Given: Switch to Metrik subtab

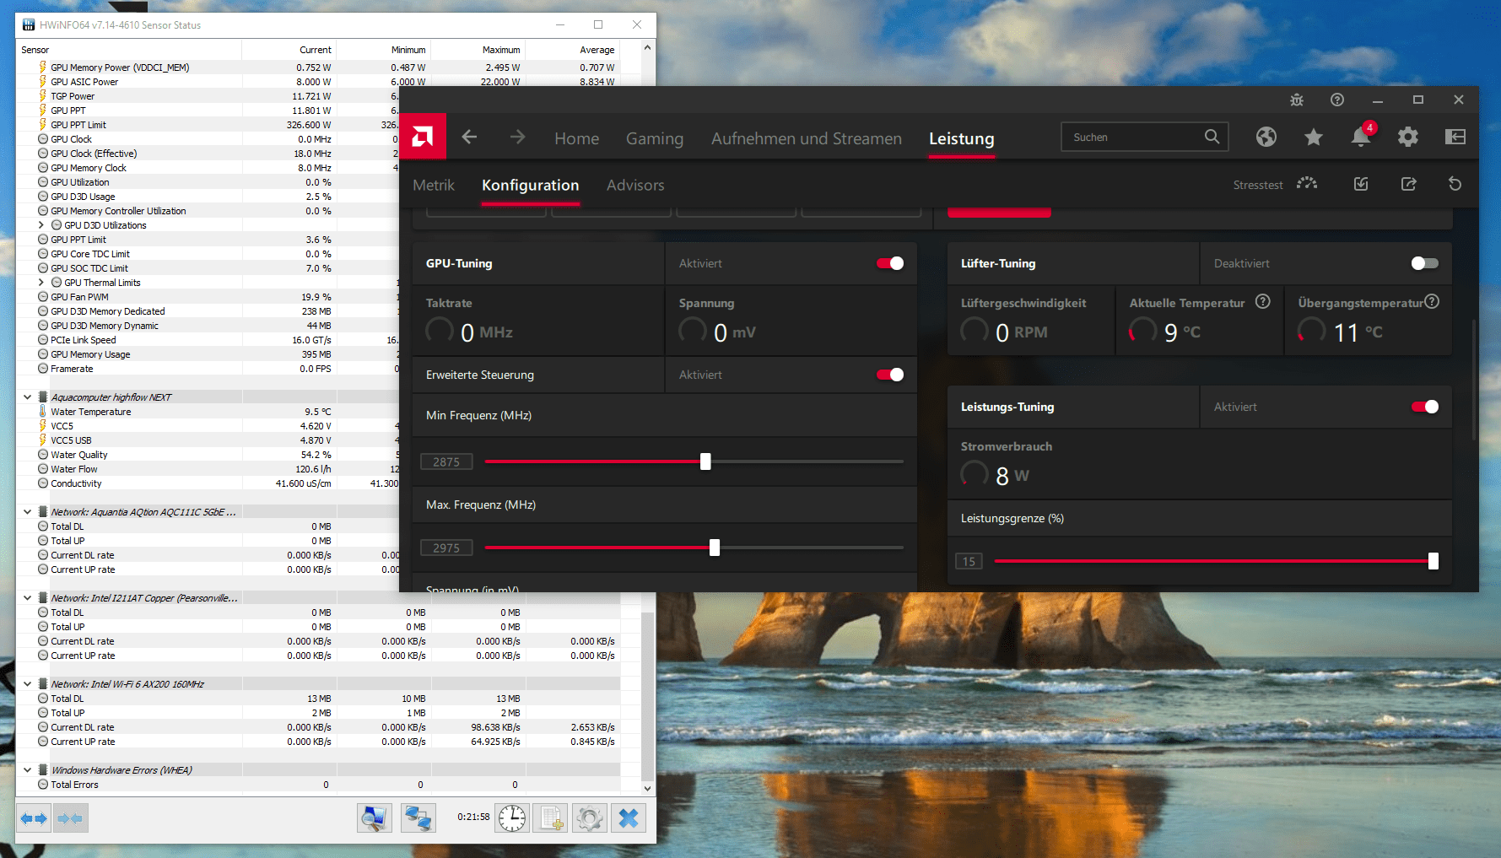Looking at the screenshot, I should tap(434, 185).
